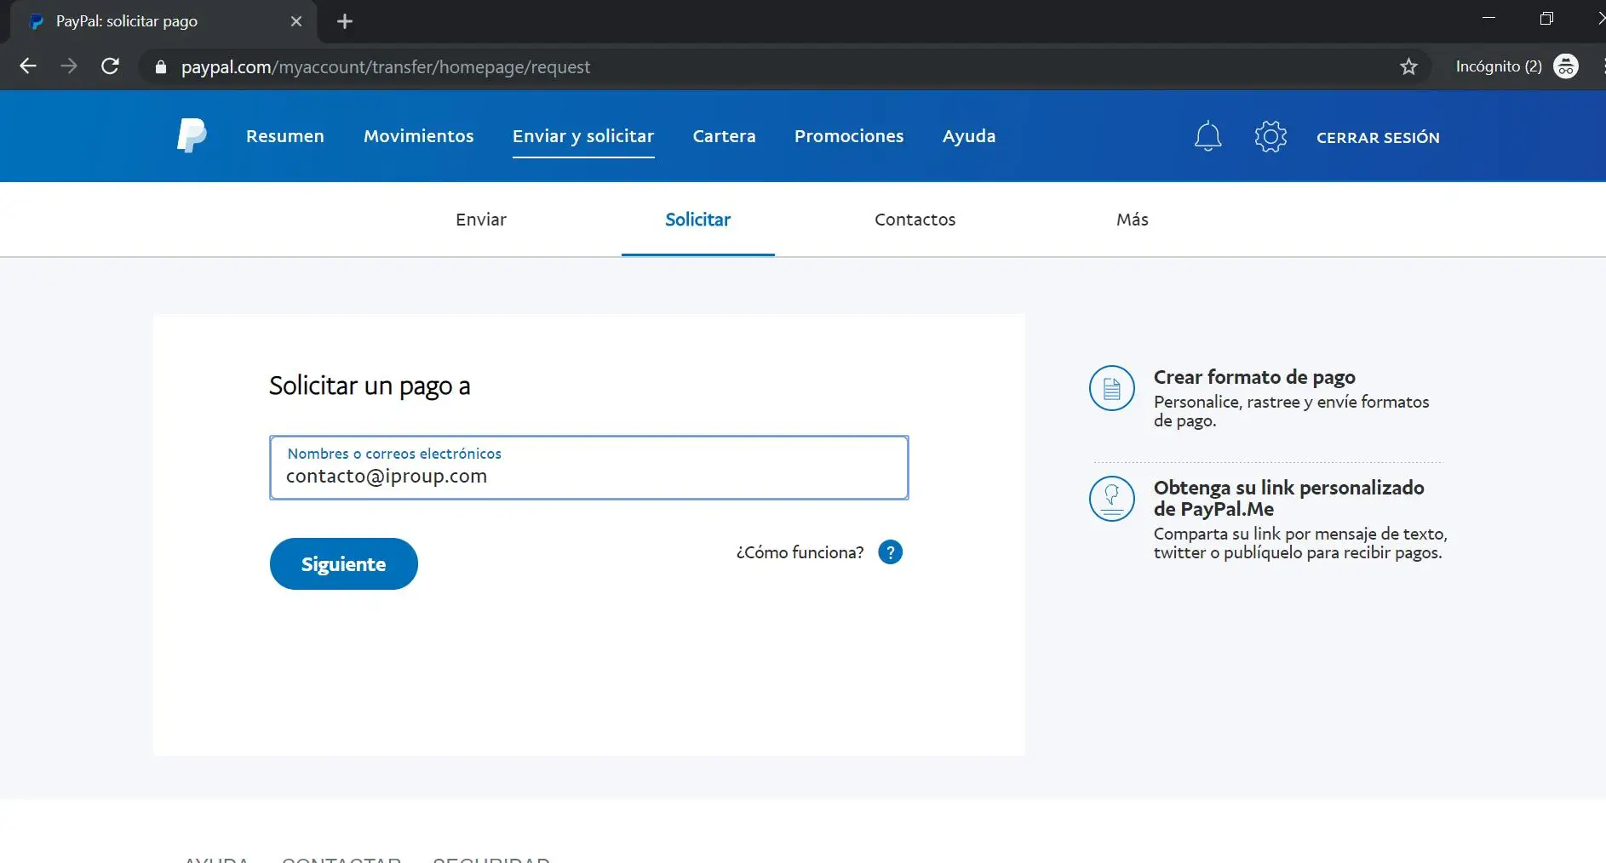
Task: Minimize the browser window
Action: (1488, 19)
